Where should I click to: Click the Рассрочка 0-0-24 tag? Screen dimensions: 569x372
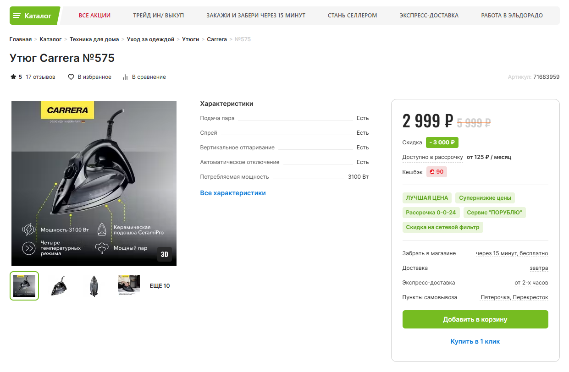[431, 213]
